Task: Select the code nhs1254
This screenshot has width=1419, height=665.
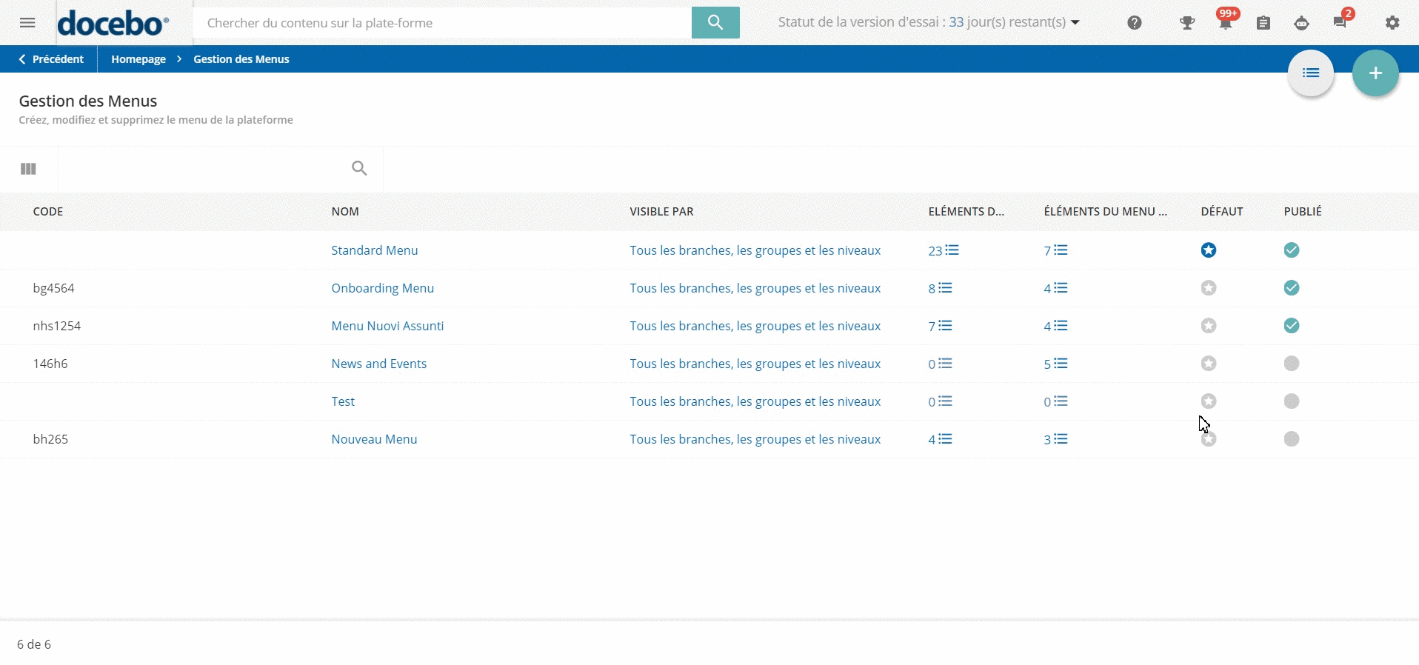Action: 57,326
